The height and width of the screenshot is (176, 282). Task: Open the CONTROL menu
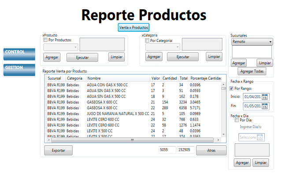pos(19,54)
